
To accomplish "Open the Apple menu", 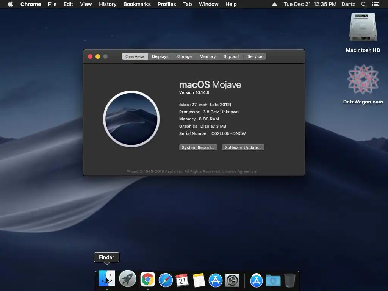I will click(x=10, y=4).
